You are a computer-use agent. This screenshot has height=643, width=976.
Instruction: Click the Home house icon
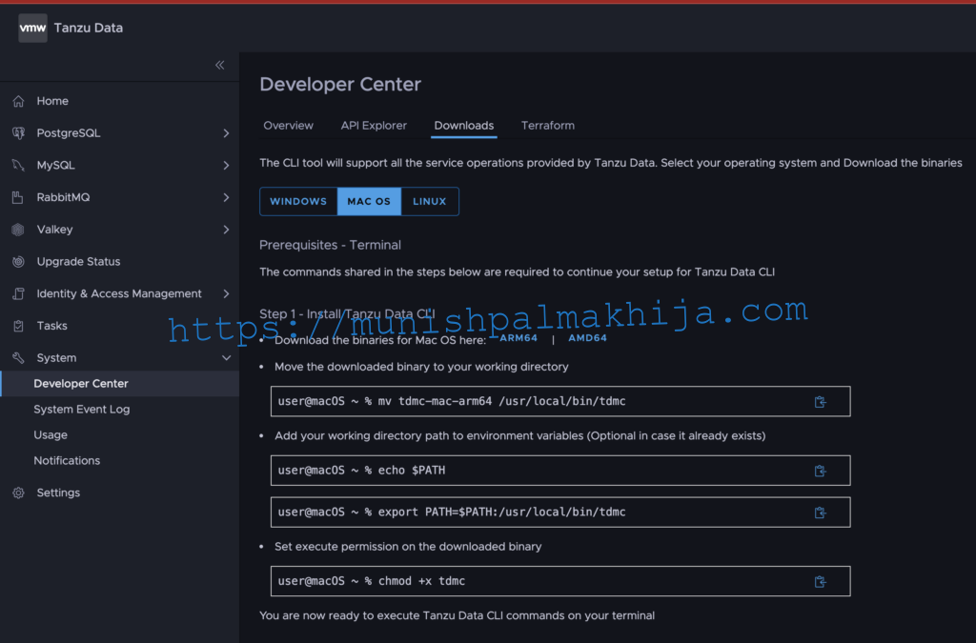tap(19, 101)
